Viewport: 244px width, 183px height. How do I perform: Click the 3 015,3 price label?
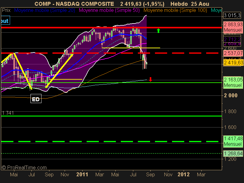(x=232, y=16)
